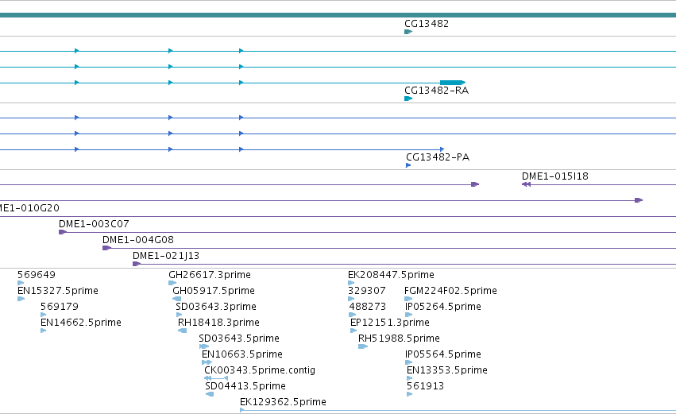
Task: Select the EN15327.5prime EST label
Action: click(x=58, y=291)
